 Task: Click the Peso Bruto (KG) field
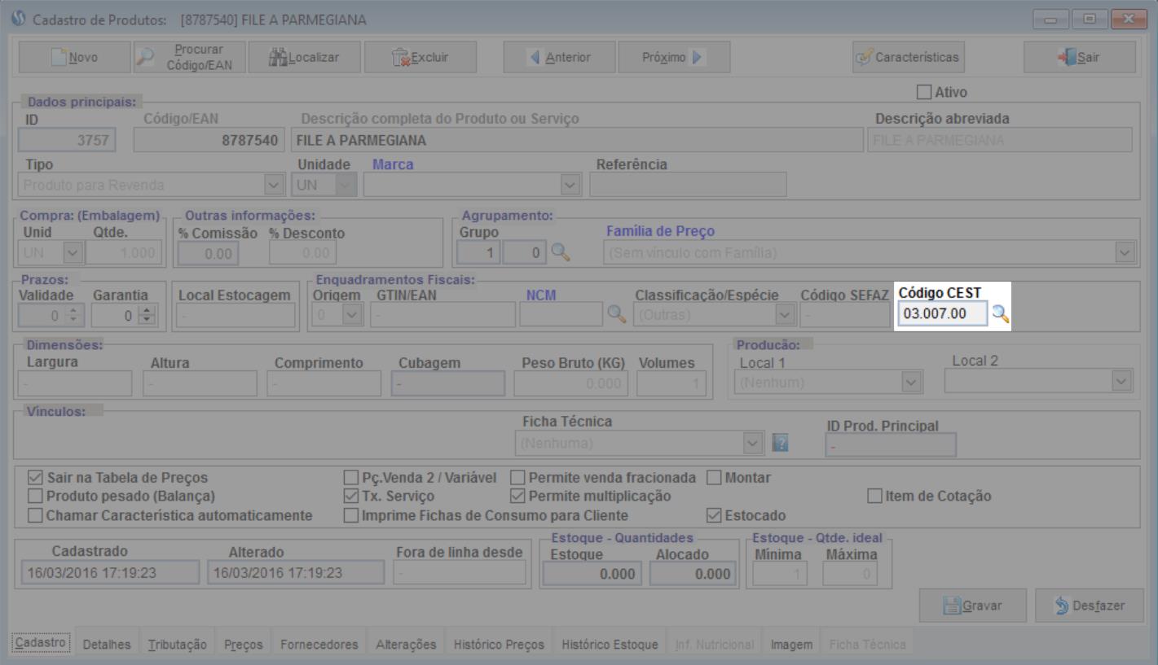pos(570,383)
